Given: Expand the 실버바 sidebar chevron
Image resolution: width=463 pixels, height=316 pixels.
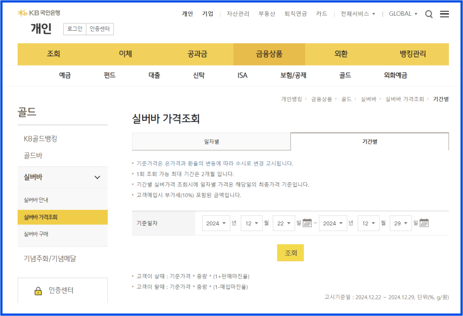Looking at the screenshot, I should [x=97, y=177].
